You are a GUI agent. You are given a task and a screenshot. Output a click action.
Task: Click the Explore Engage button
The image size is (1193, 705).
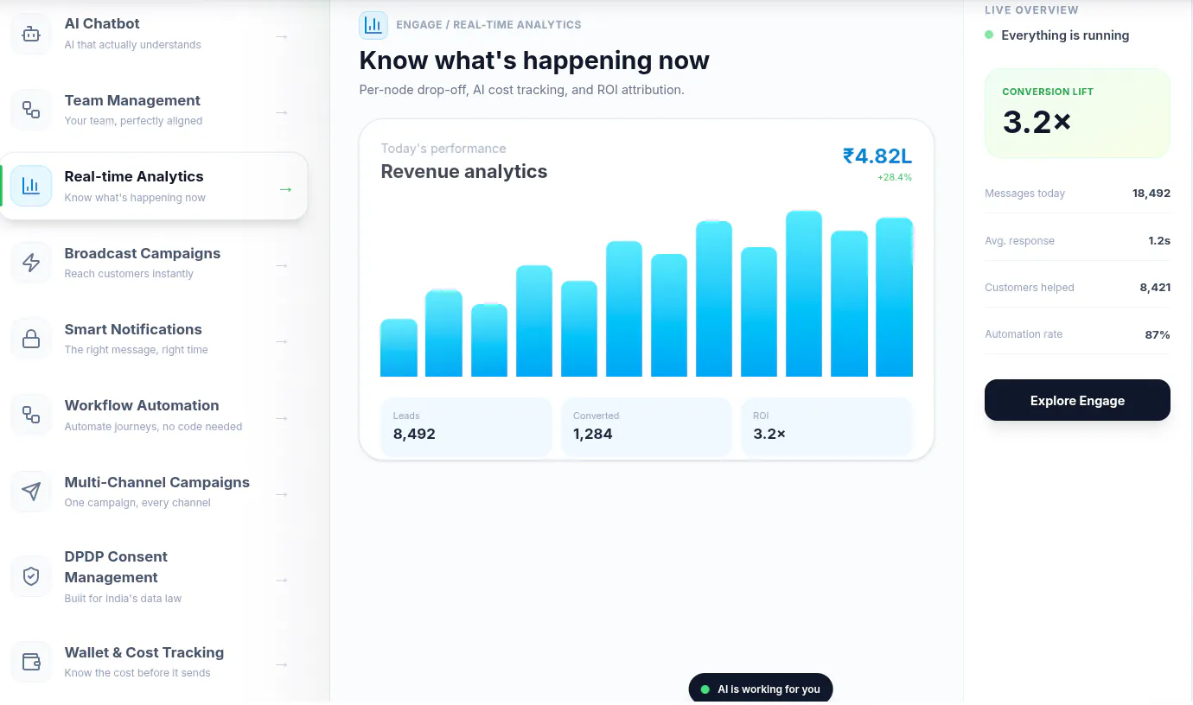pos(1077,400)
